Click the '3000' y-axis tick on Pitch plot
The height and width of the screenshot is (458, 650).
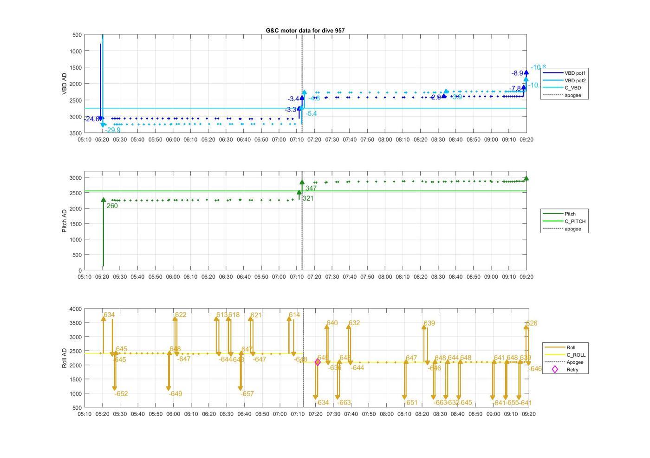[x=76, y=178]
